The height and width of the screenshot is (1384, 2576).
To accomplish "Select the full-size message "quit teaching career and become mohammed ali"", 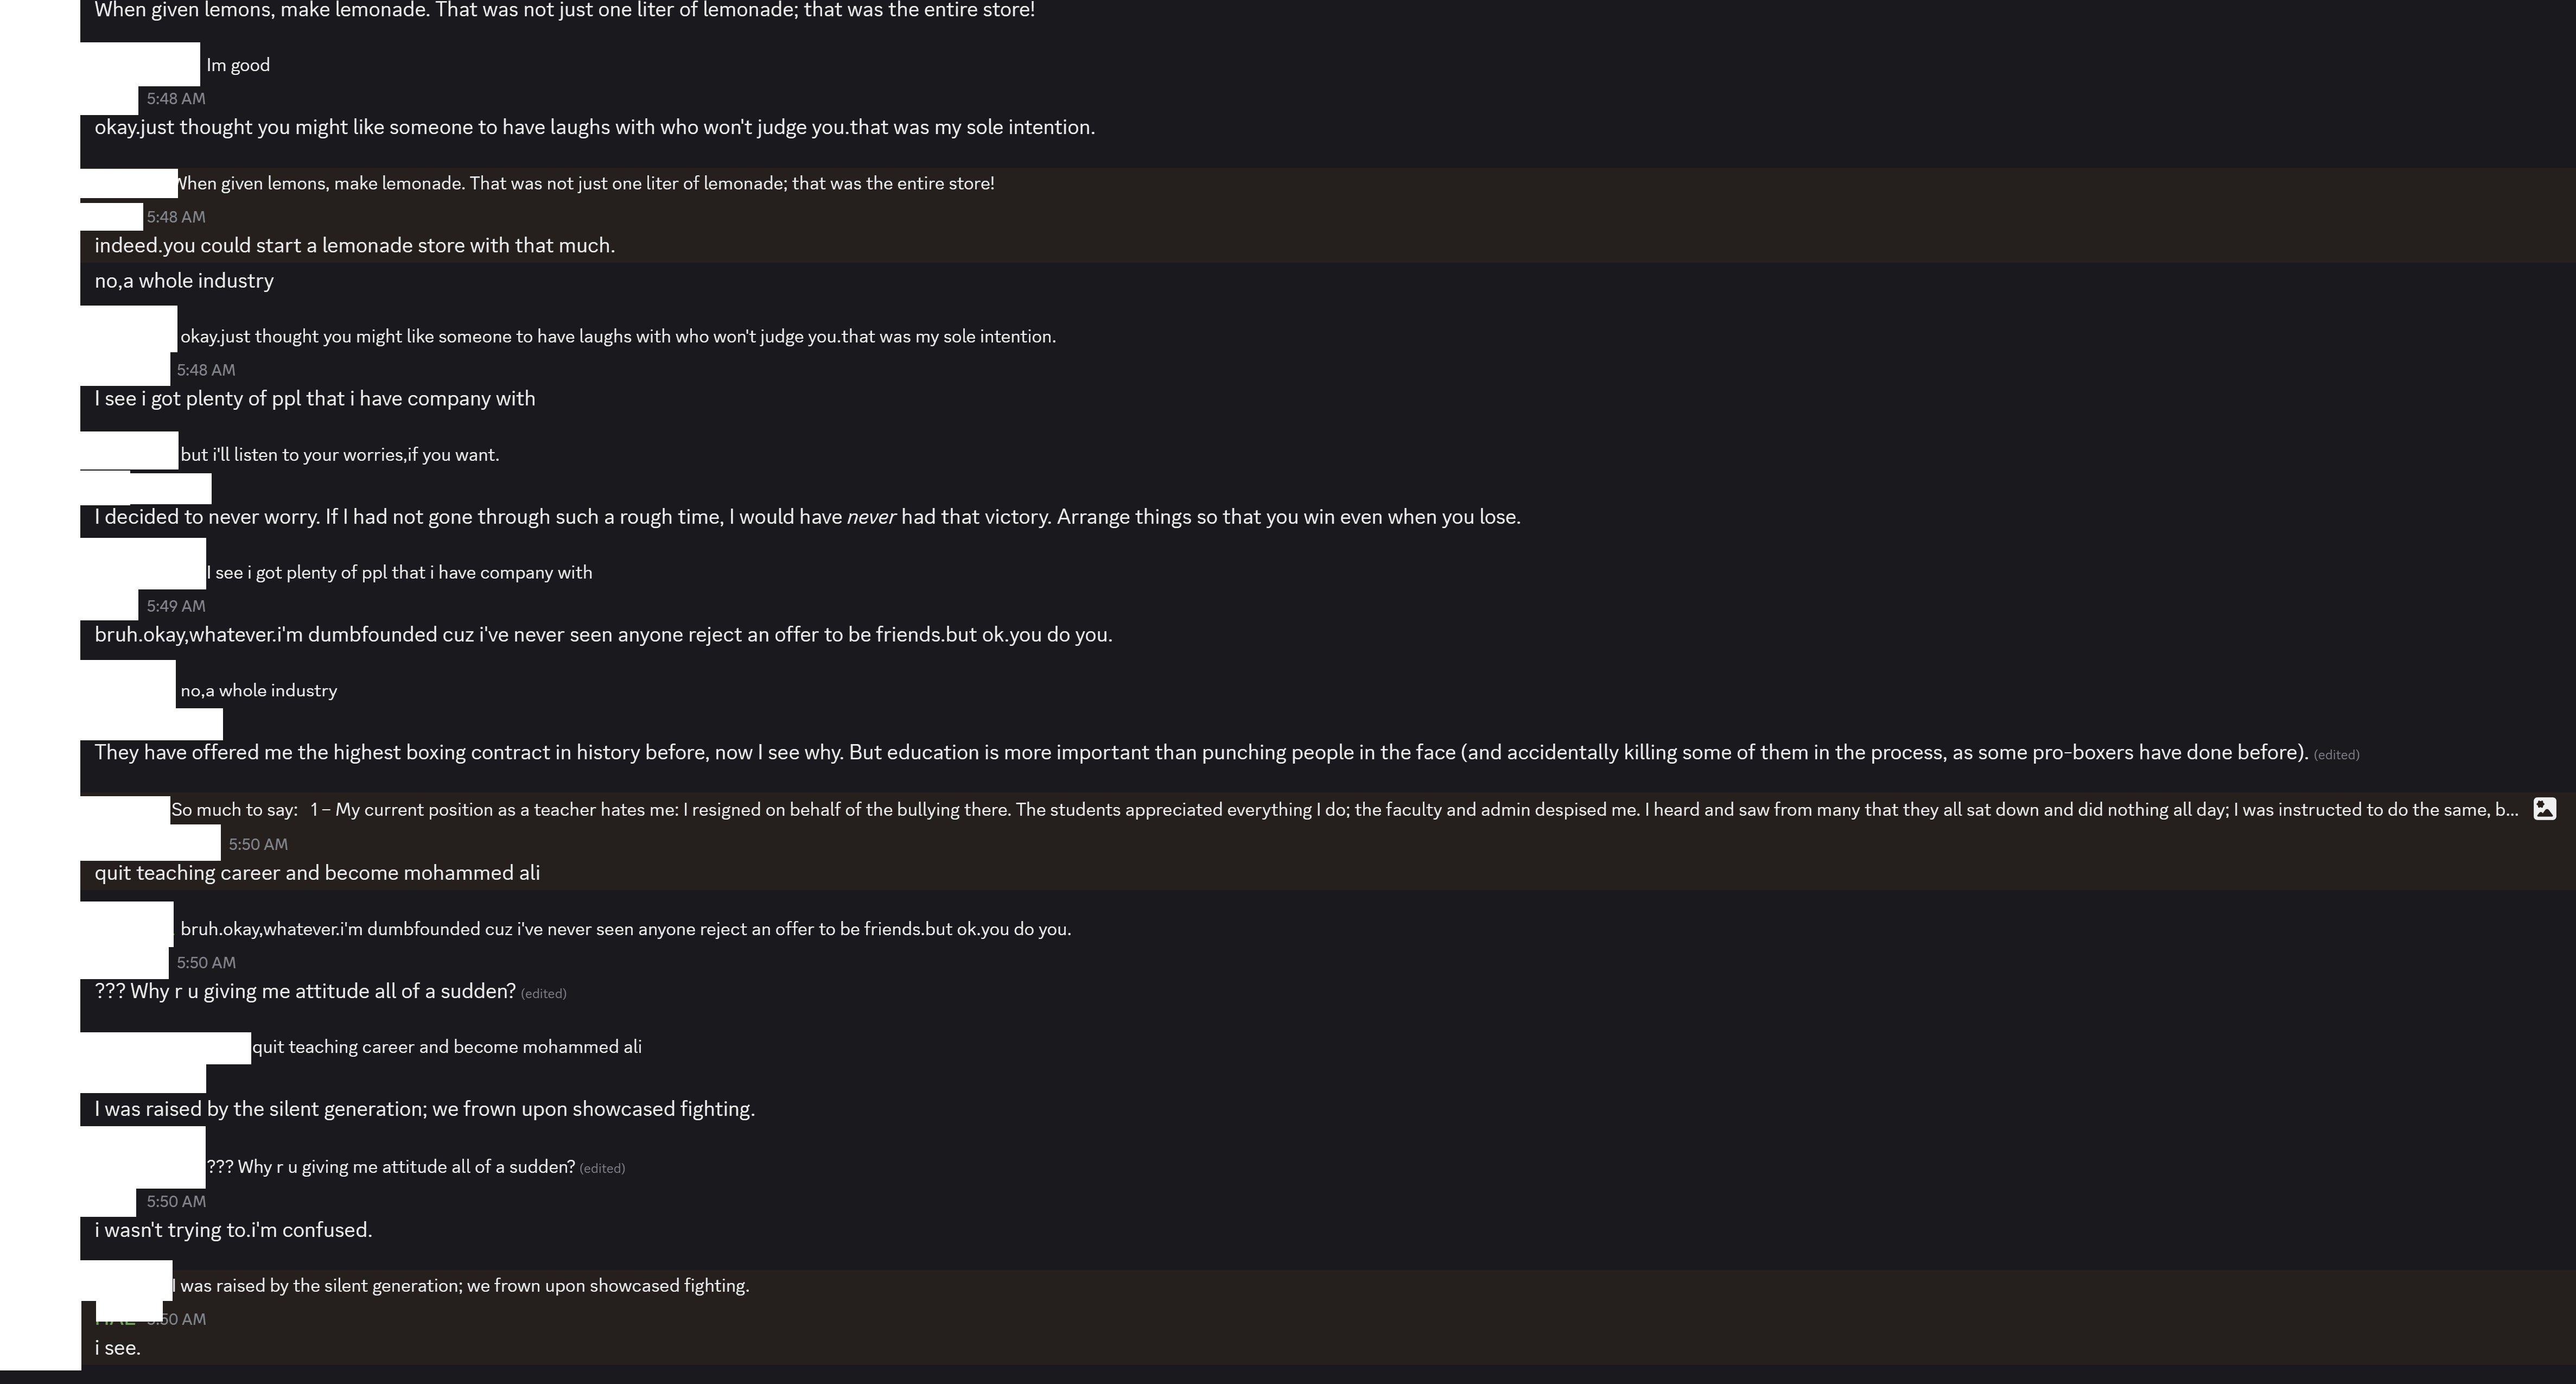I will click(317, 873).
